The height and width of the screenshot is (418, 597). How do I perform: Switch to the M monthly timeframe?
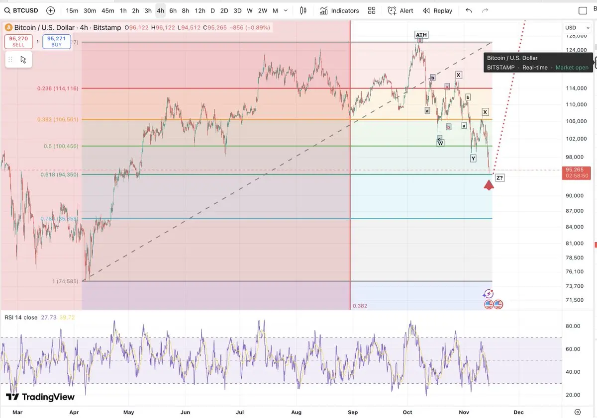tap(275, 10)
